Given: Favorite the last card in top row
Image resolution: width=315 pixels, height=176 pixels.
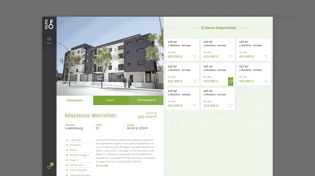Looking at the screenshot, I should [266, 57].
